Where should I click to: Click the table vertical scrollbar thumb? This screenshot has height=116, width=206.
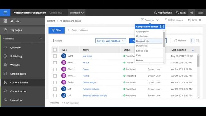198,61
